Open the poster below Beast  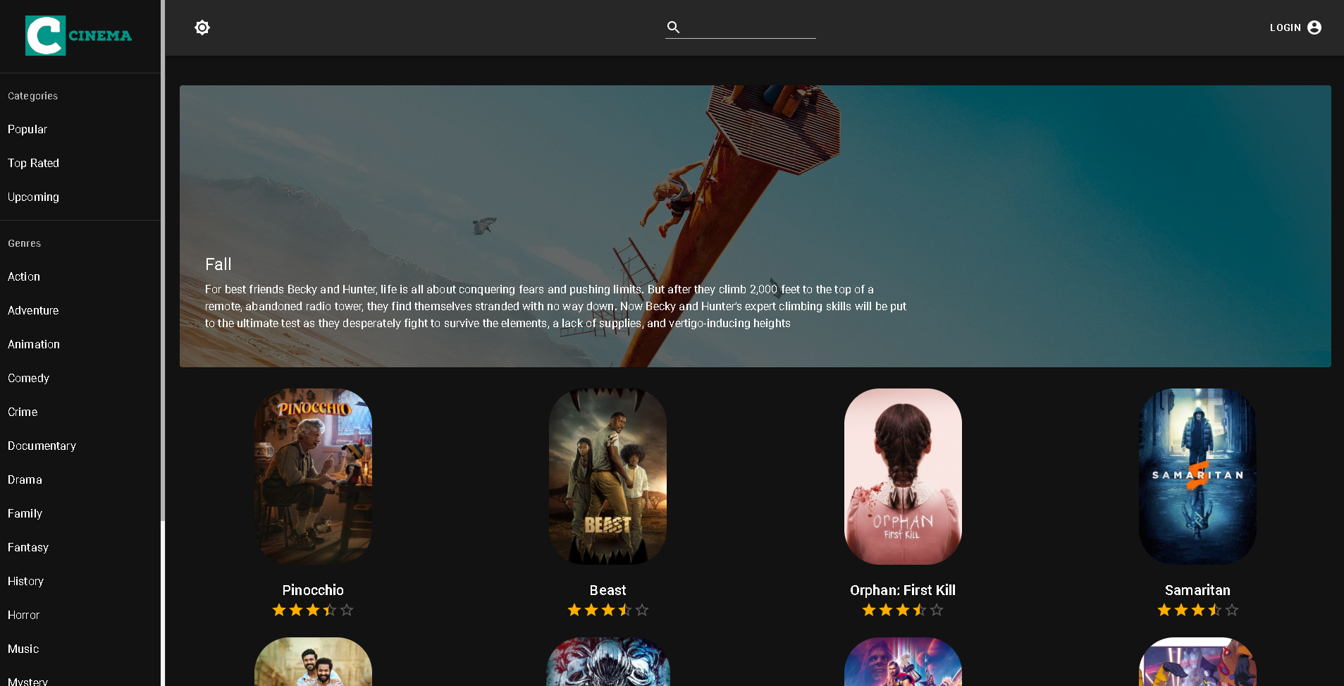click(608, 662)
